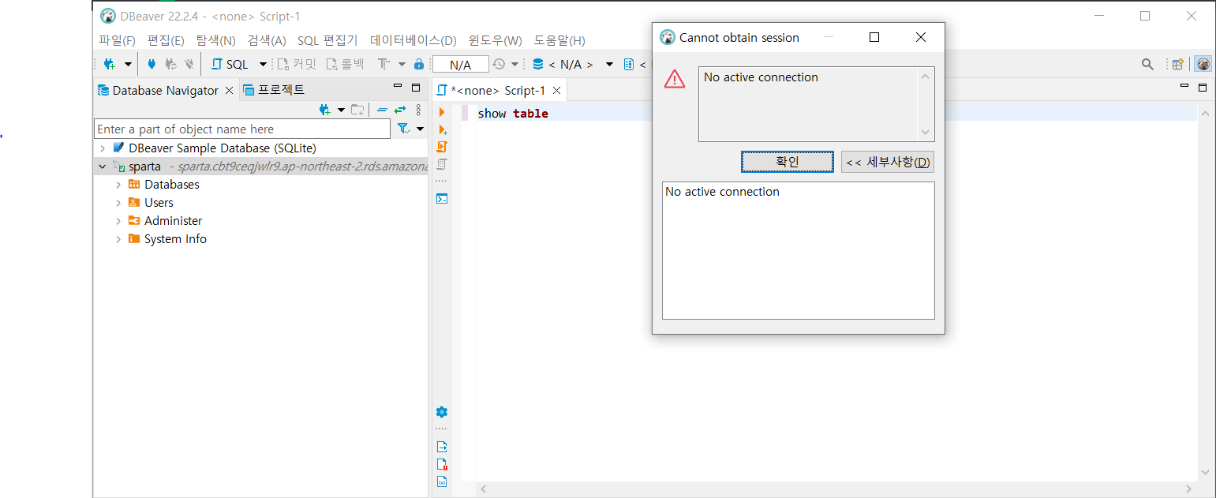Expand the Databases folder

tap(118, 185)
